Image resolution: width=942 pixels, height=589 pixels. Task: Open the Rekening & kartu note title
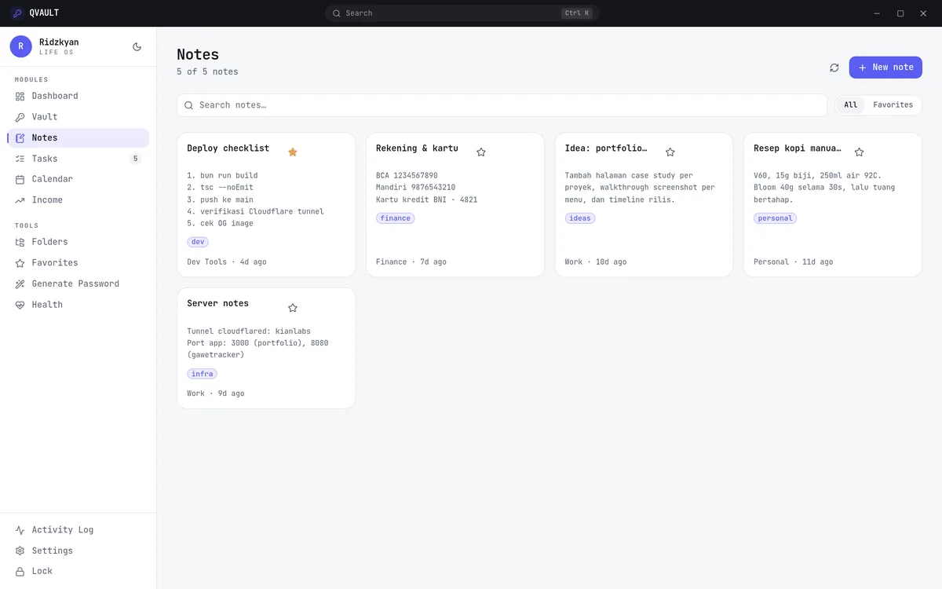(417, 148)
